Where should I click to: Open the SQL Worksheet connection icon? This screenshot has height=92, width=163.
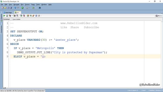33,8
